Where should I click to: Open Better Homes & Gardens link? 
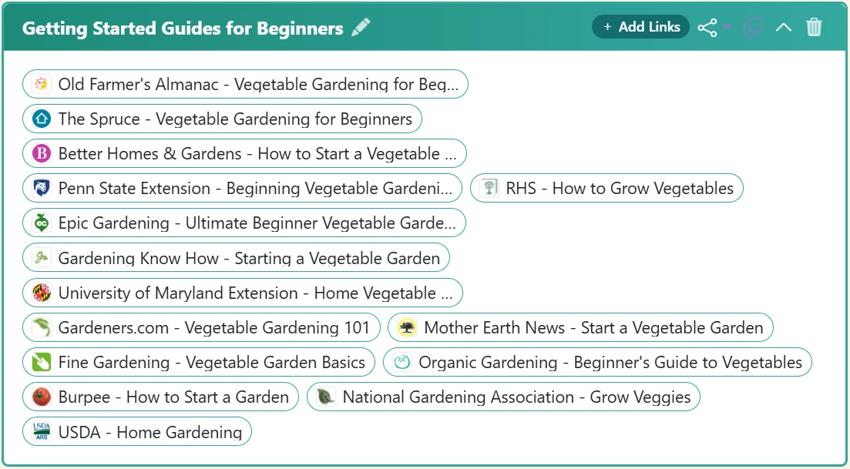click(257, 154)
